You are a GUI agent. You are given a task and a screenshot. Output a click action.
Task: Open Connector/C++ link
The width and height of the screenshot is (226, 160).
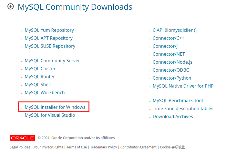coord(169,38)
